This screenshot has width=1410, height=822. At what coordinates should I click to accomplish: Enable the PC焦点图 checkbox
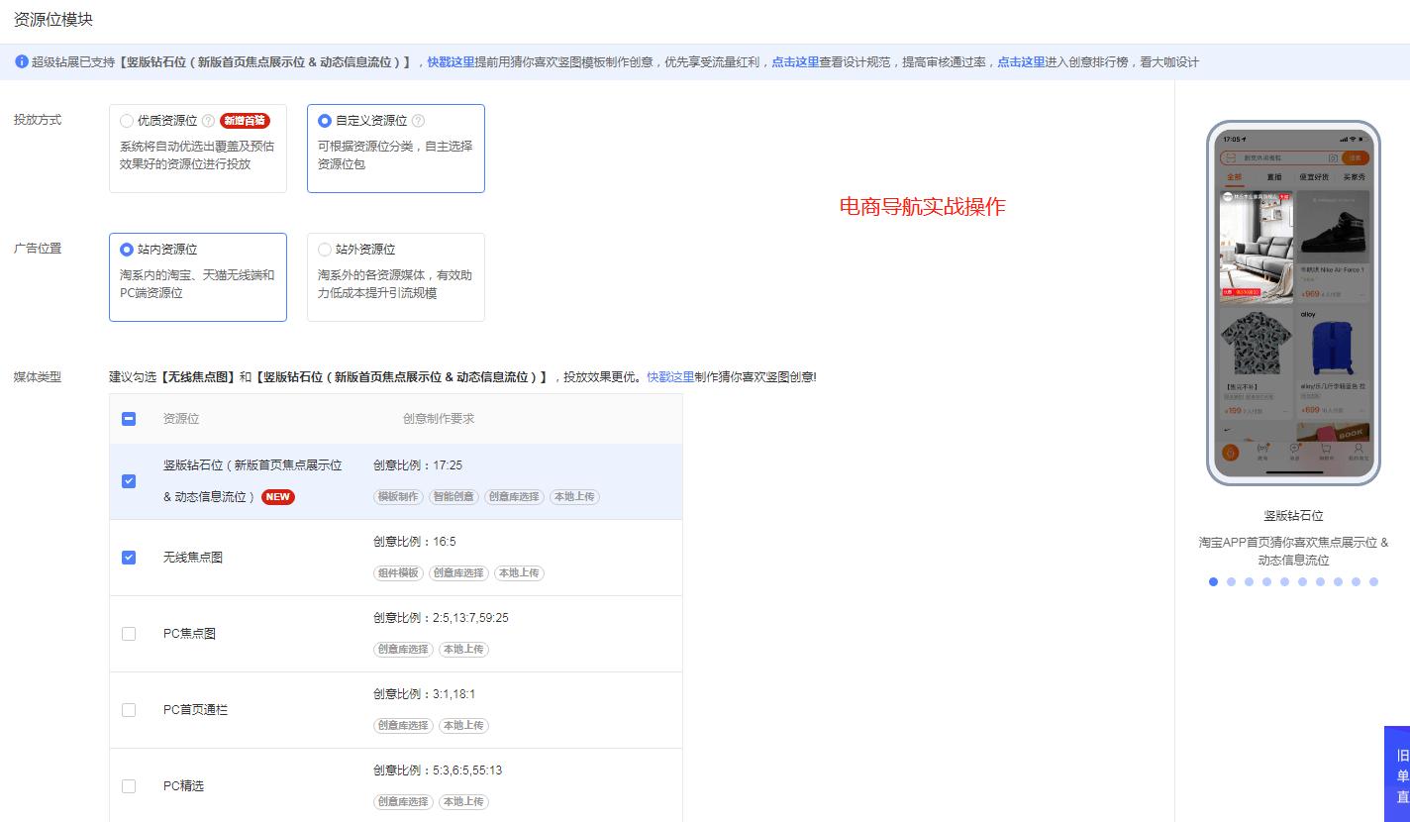tap(128, 634)
